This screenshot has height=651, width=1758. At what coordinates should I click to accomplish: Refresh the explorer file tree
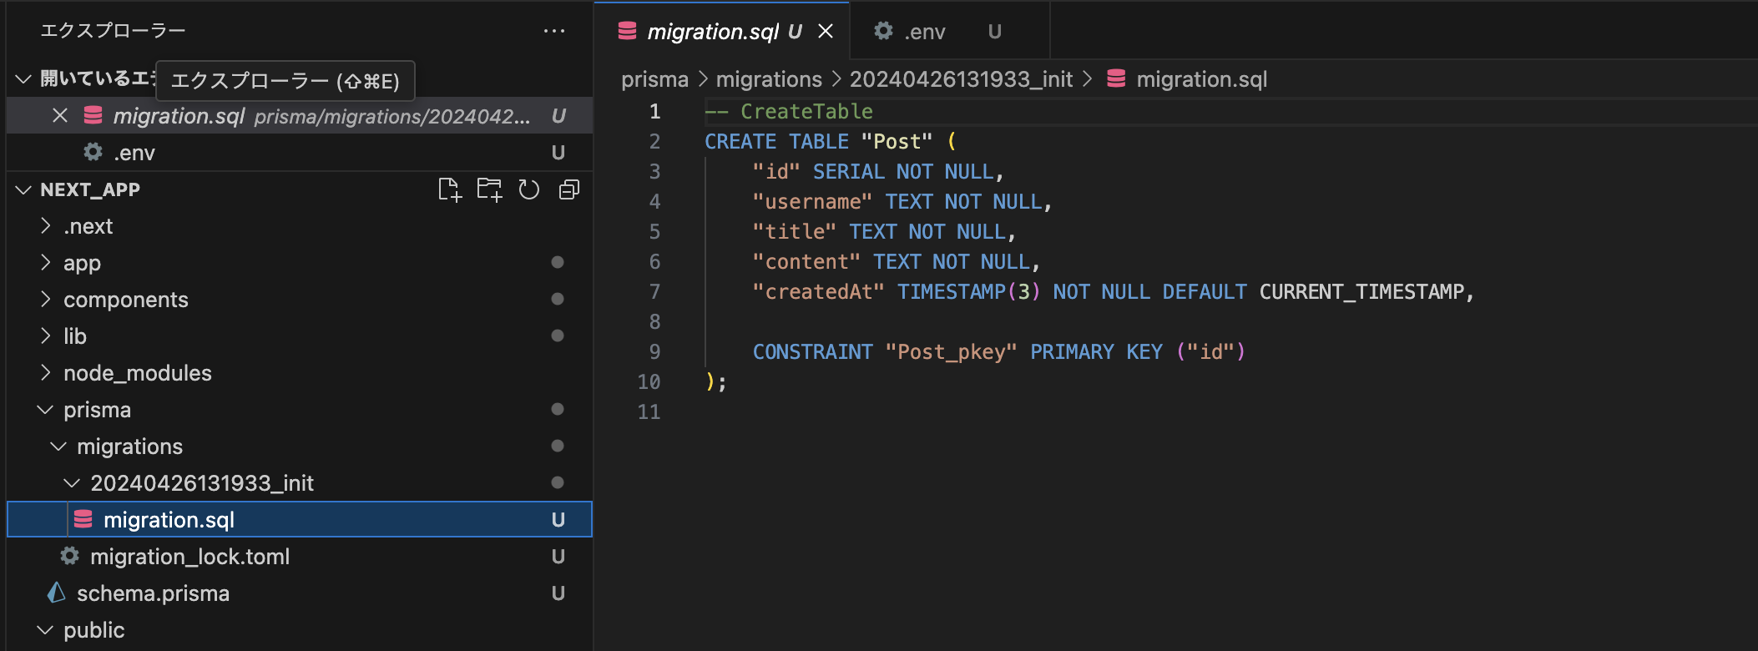click(529, 189)
